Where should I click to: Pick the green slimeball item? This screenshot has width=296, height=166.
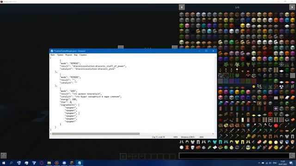click(226, 148)
